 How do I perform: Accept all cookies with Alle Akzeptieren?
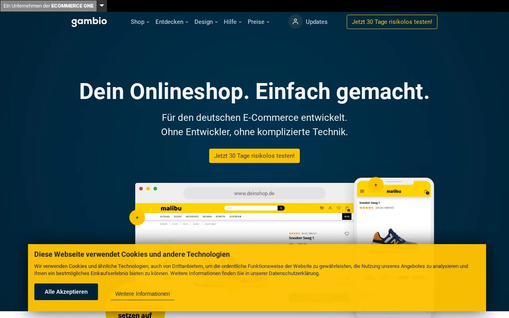(66, 292)
